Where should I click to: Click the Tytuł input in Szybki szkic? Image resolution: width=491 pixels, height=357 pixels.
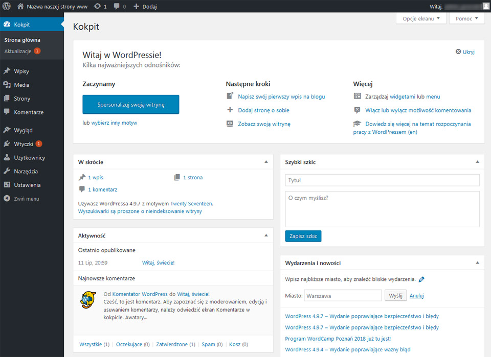pos(383,180)
